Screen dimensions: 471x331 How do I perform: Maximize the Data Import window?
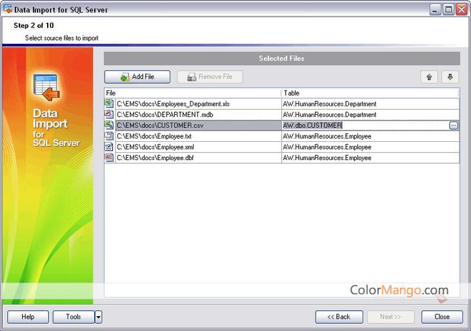(448, 10)
